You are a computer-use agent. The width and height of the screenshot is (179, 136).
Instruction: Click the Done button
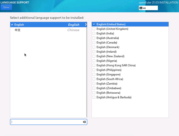[6, 7]
